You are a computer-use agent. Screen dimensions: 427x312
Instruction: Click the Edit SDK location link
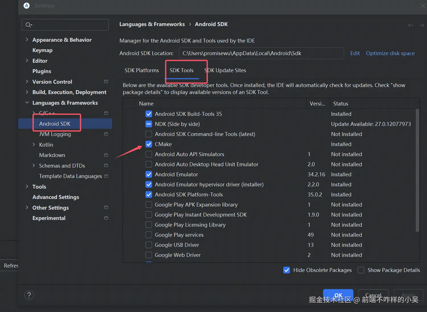(355, 53)
